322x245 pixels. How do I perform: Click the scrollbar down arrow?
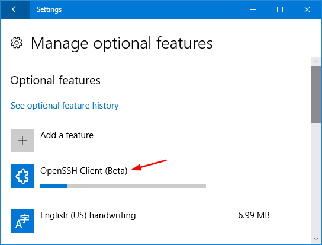(x=316, y=239)
